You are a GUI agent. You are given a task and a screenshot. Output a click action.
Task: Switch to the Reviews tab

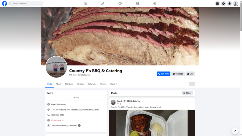pyautogui.click(x=81, y=84)
